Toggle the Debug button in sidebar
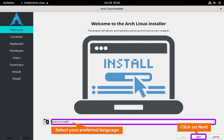This screenshot has width=224, height=140. point(25,138)
